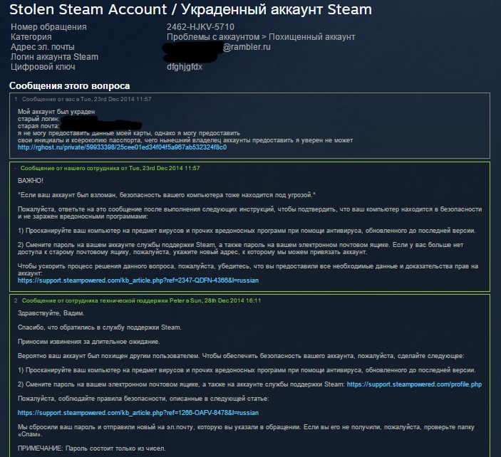Click the category value 'Проблемы с аккаунтом > Похищенный аккаунт'
The height and width of the screenshot is (457, 501).
click(x=261, y=37)
